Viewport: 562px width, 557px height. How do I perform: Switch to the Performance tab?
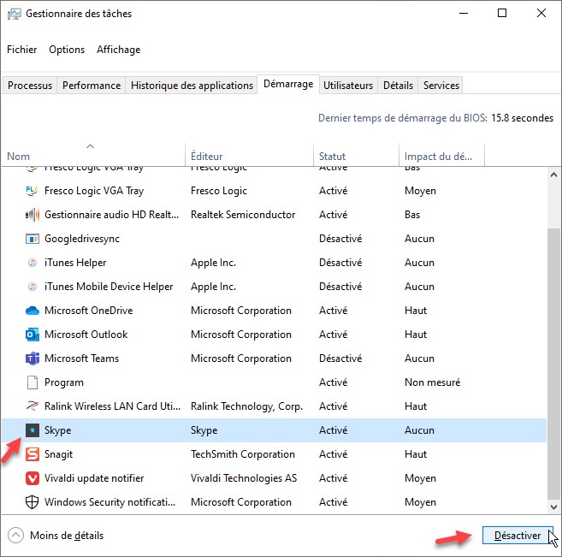(x=92, y=86)
